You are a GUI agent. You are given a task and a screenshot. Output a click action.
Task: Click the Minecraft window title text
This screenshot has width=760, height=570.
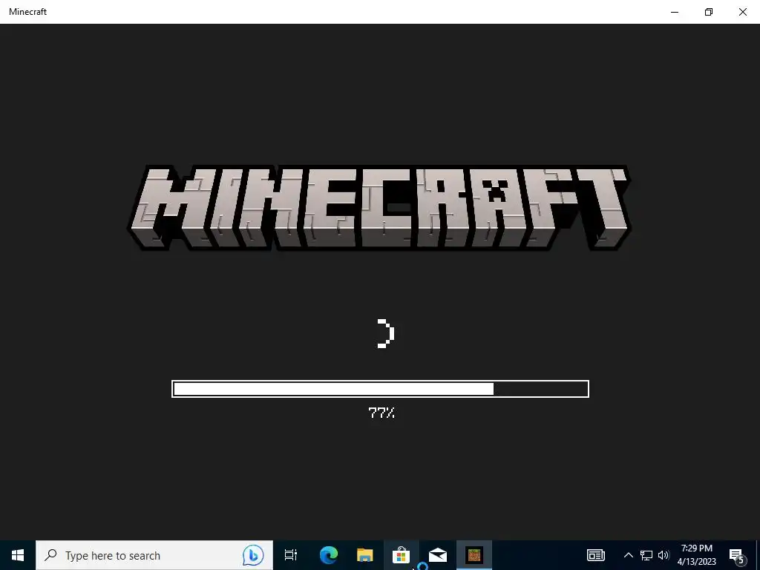tap(27, 12)
